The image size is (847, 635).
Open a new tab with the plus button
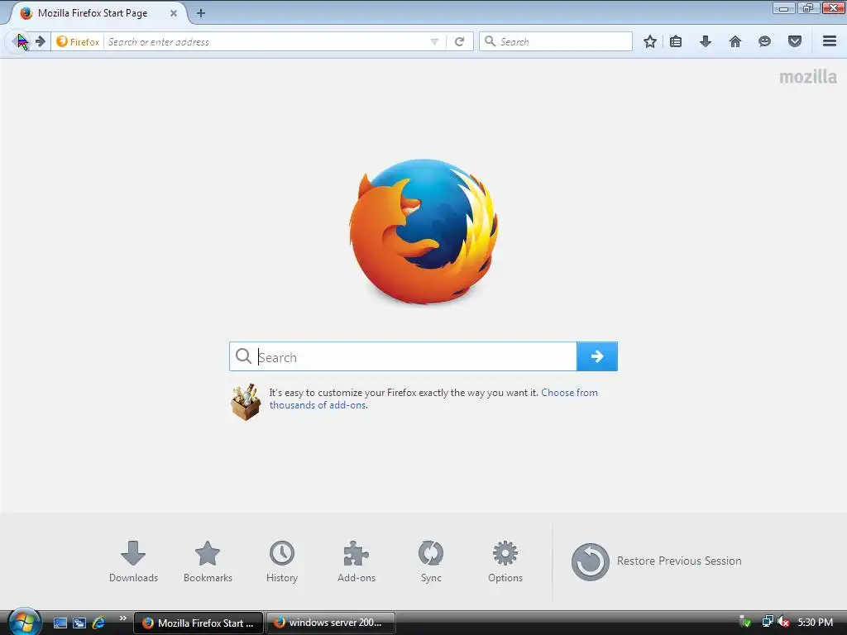pos(201,13)
